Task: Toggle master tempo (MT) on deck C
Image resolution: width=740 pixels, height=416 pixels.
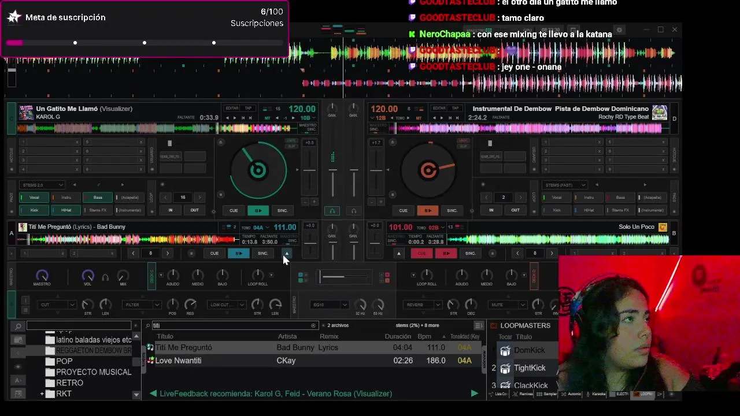Action: point(268,118)
